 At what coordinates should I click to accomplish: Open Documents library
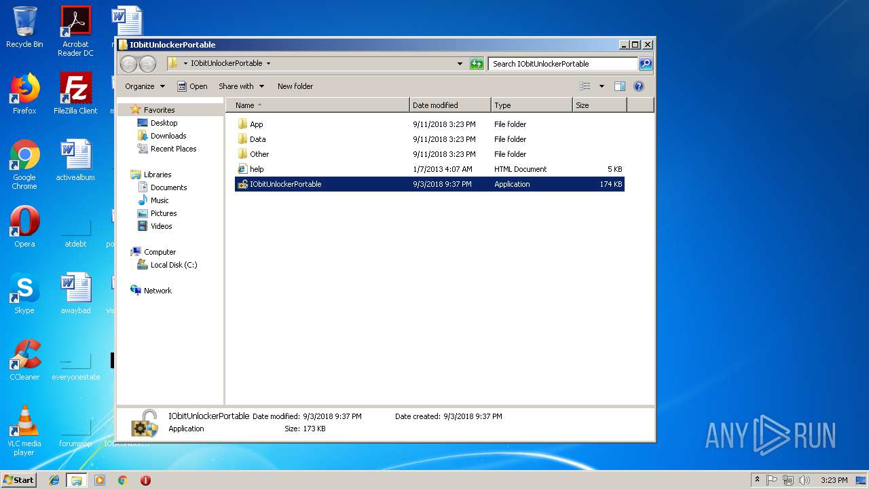pos(168,187)
